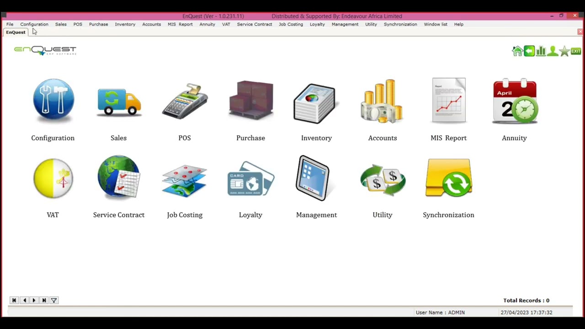
Task: Open the VAT flag icon
Action: 53,179
